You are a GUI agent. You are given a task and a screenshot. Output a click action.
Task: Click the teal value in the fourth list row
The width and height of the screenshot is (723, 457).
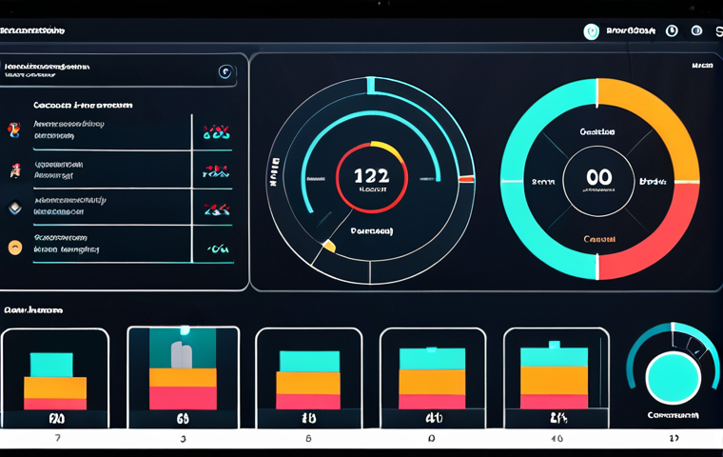(x=218, y=249)
